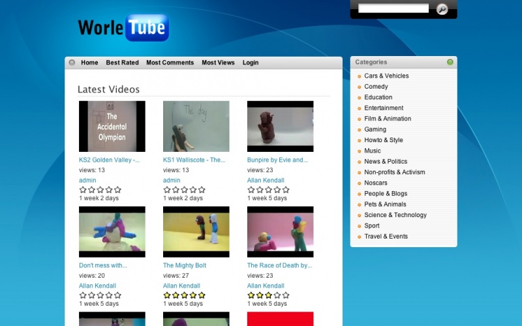Click the grey dot left of Home
The image size is (522, 326).
coord(72,63)
